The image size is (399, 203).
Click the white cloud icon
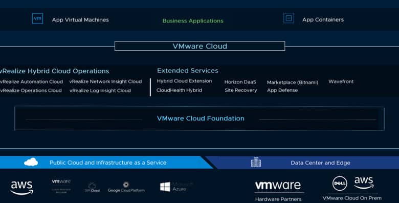tap(31, 162)
